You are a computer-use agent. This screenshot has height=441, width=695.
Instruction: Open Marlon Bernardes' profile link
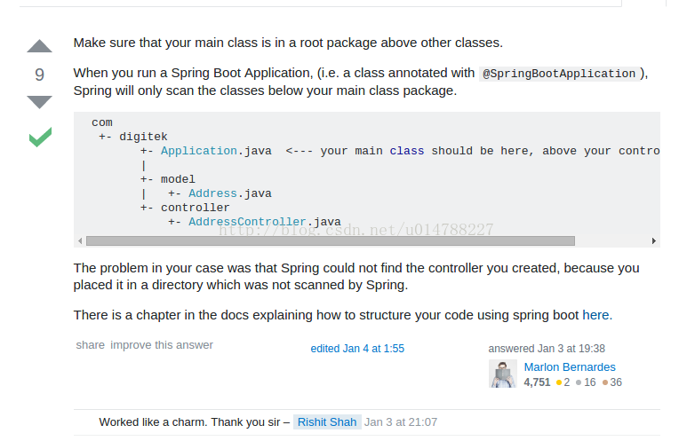coord(570,367)
